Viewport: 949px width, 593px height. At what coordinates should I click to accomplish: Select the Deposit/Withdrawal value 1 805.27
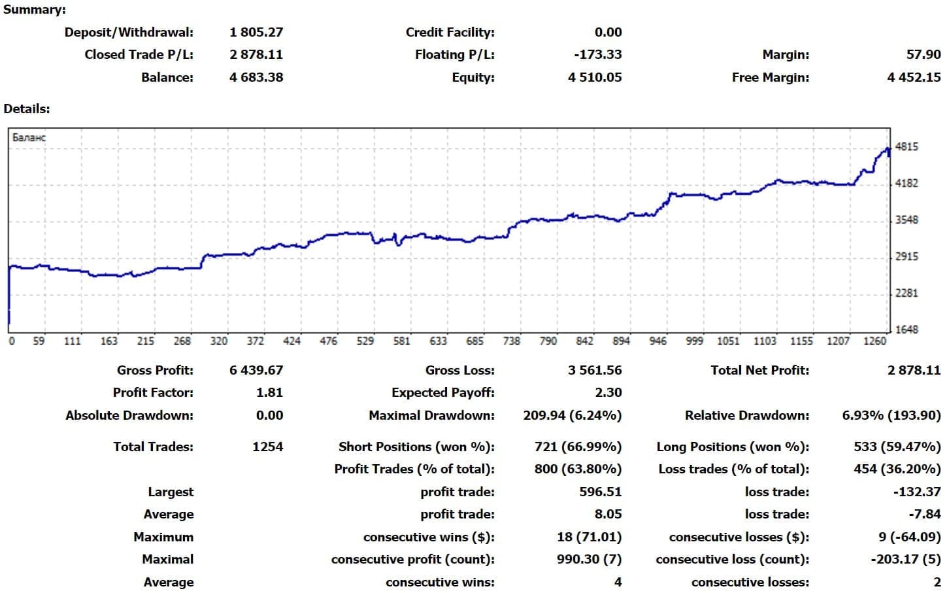pos(256,32)
